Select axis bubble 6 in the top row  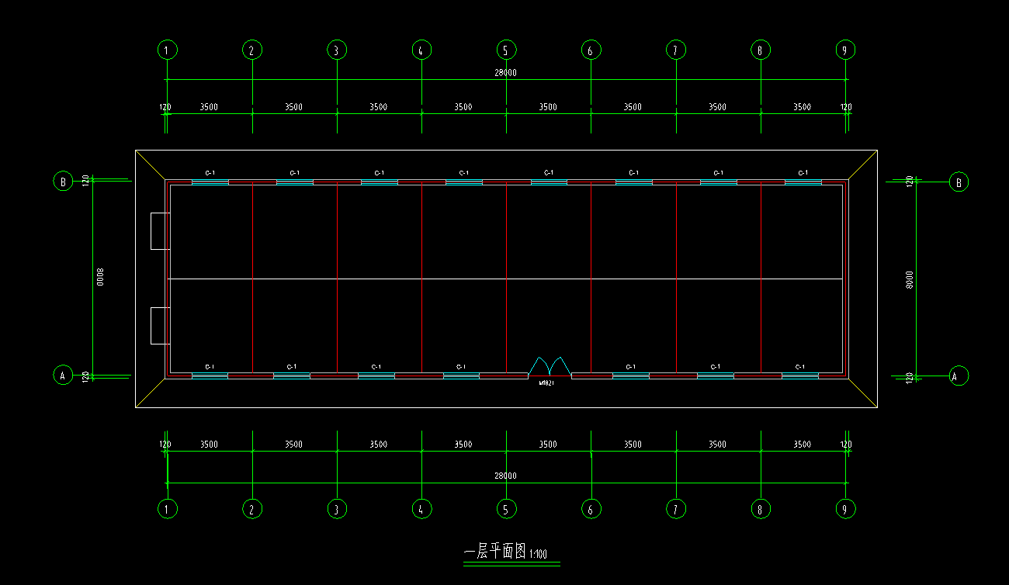click(x=591, y=50)
